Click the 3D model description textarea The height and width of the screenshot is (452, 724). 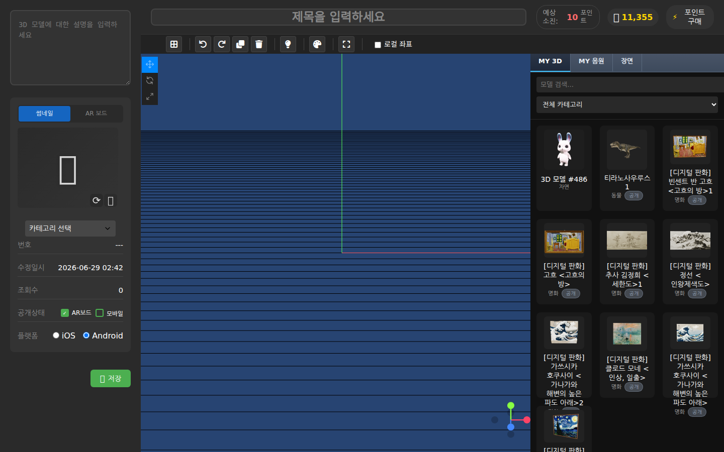70,48
